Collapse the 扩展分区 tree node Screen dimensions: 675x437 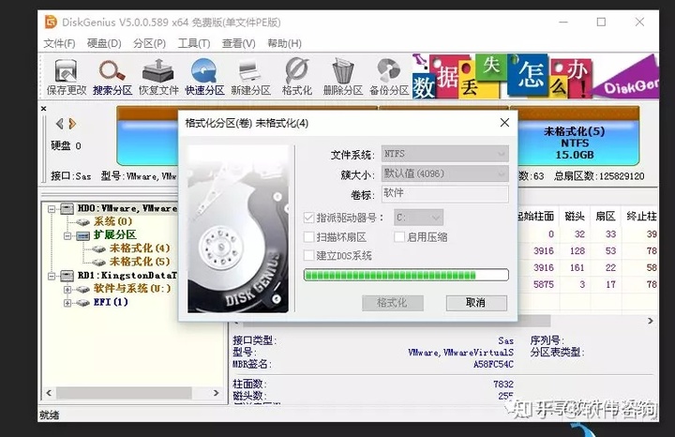click(67, 236)
